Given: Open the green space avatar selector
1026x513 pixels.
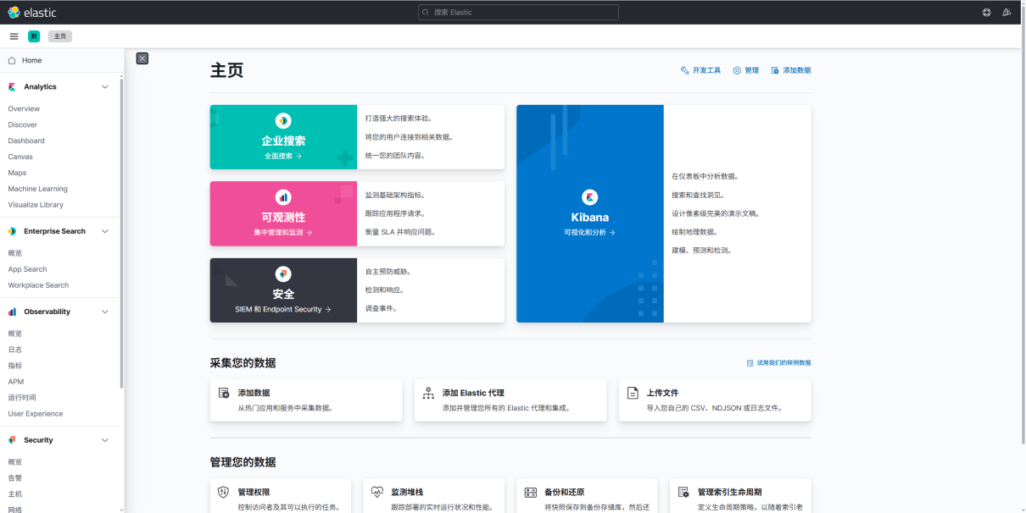Looking at the screenshot, I should [x=34, y=36].
